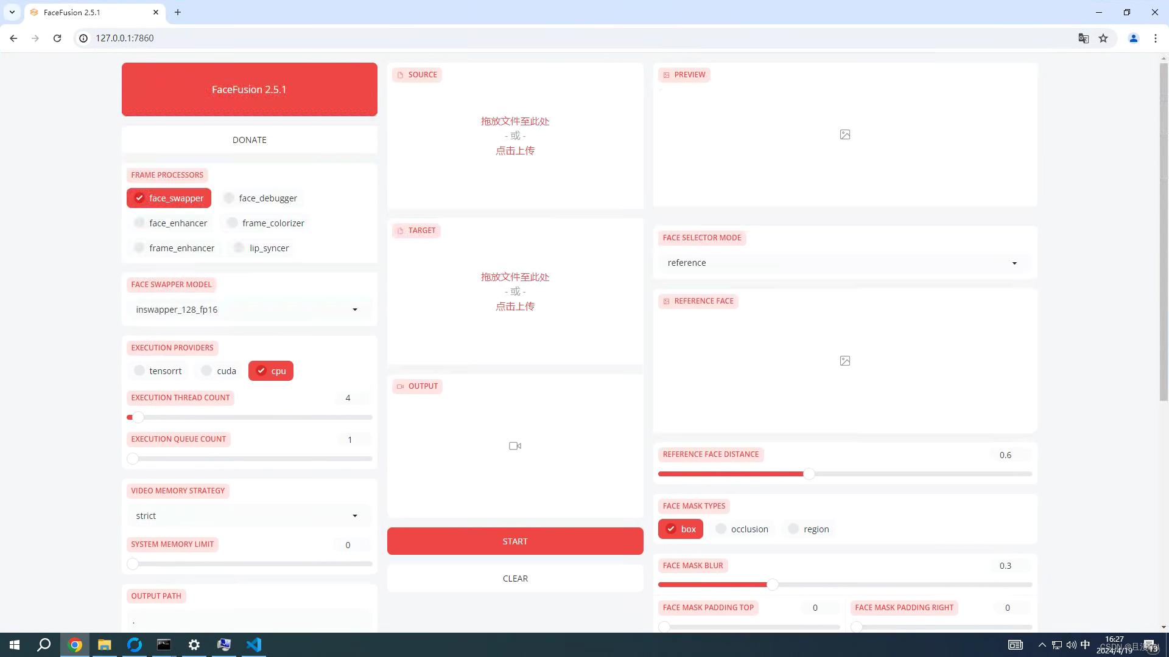
Task: Open face selector mode dropdown
Action: click(x=845, y=263)
